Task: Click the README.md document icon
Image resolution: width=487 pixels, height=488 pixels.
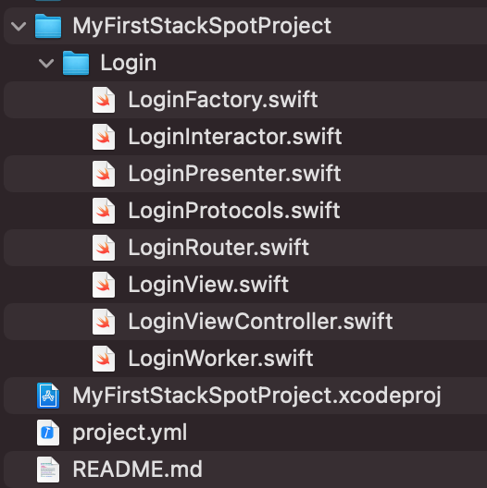Action: coord(48,470)
